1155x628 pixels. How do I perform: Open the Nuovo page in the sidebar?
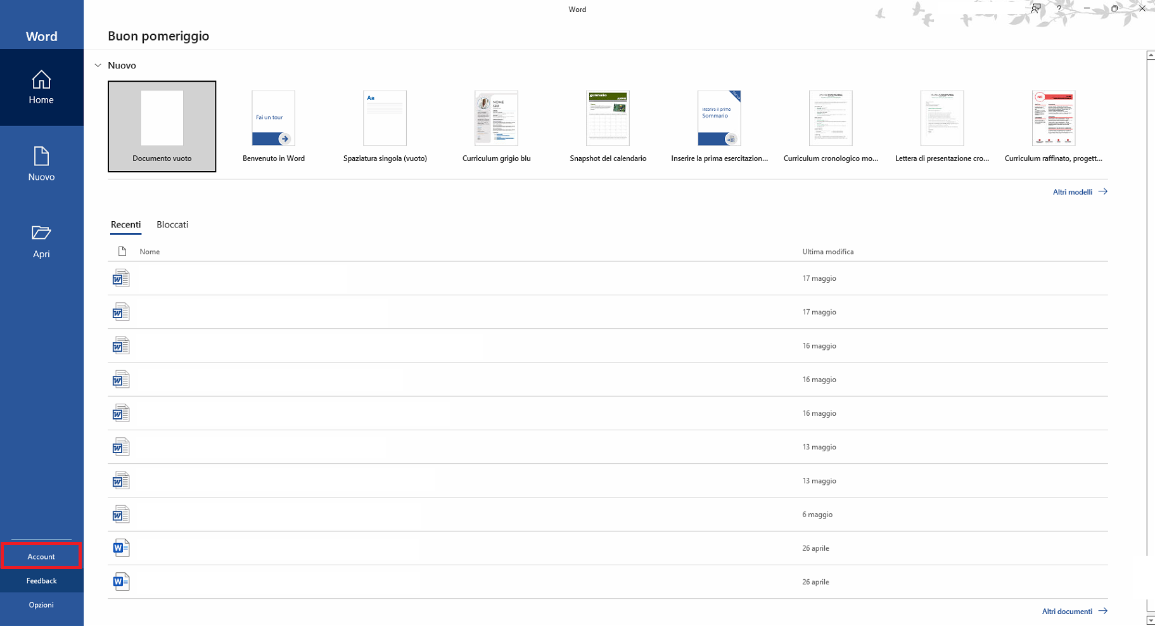41,164
